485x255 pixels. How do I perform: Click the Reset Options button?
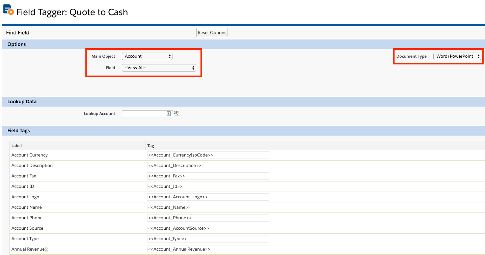212,33
